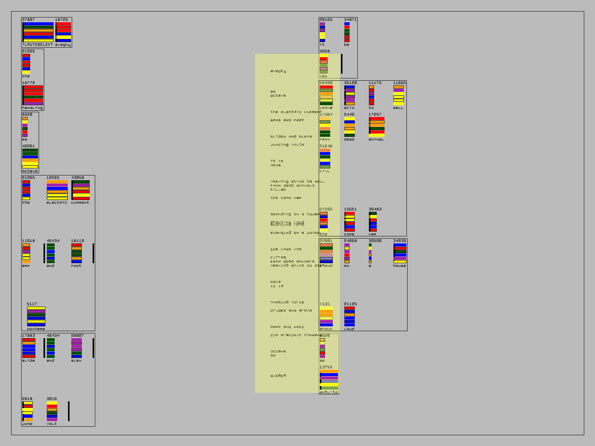Viewport: 595px width, 446px height.
Task: Click the black vertical bar beside 'now'
Action: (x=342, y=64)
